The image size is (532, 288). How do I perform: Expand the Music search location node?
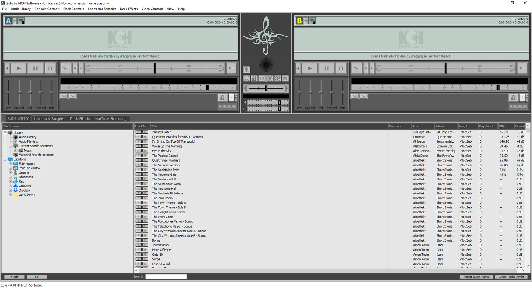[x=16, y=150]
